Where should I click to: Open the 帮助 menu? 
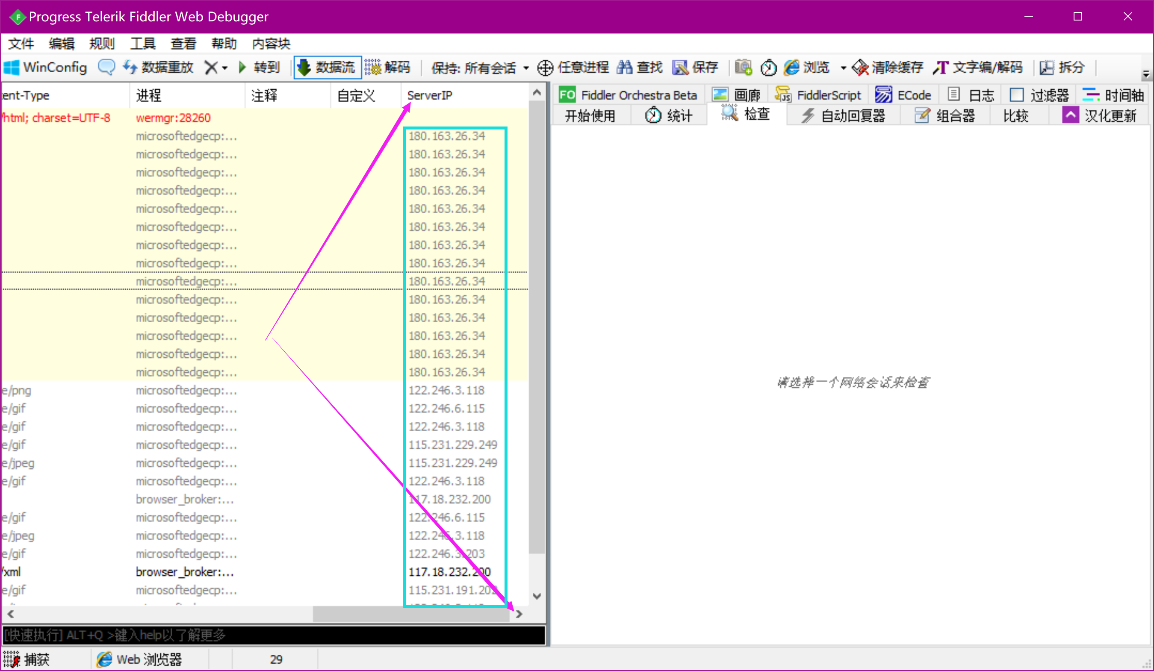pos(224,44)
